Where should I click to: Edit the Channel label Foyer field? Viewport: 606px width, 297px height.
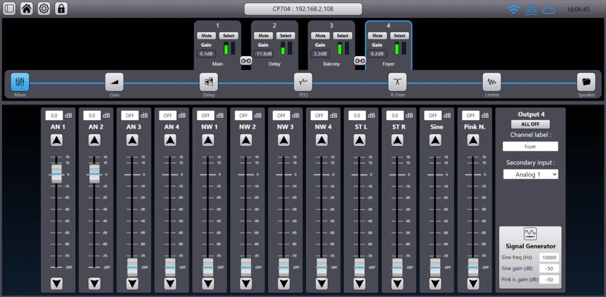coord(530,147)
